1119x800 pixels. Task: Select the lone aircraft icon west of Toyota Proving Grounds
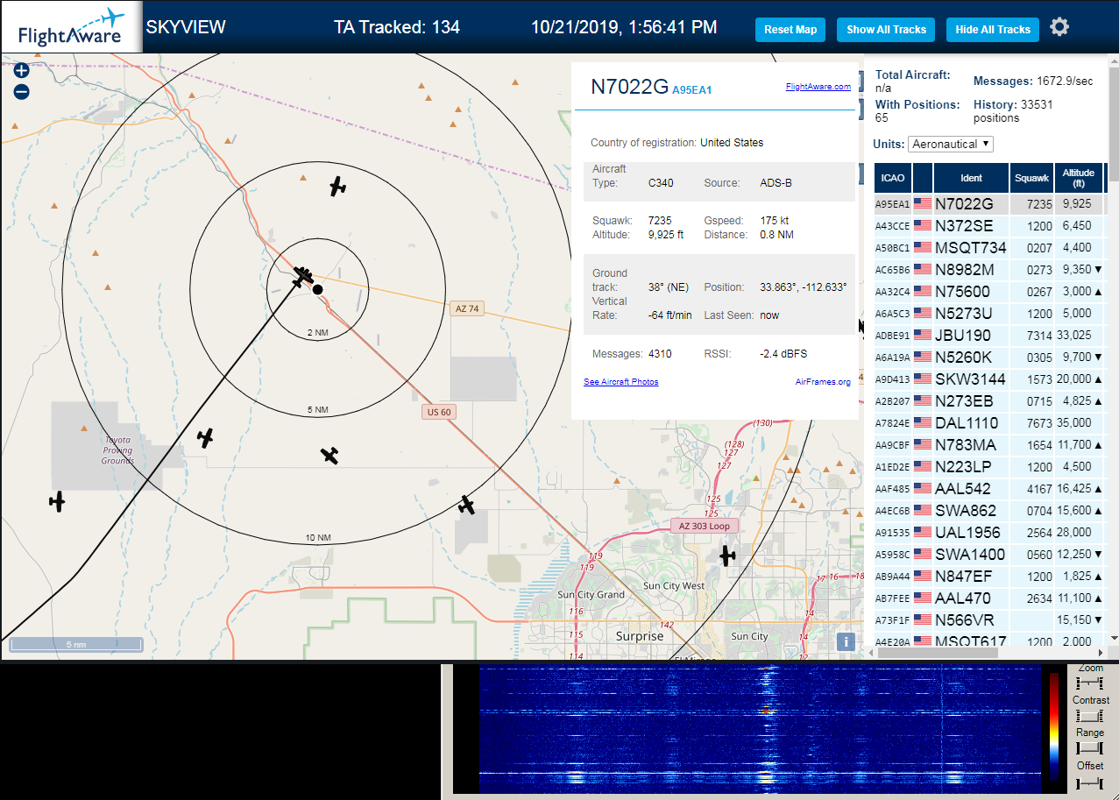pyautogui.click(x=57, y=501)
